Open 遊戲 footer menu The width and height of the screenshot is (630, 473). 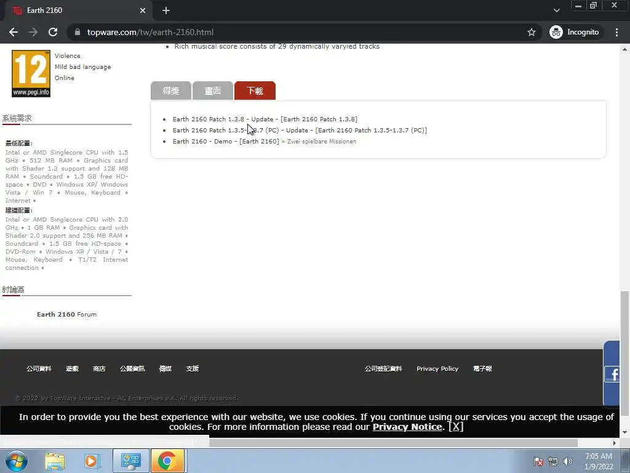(x=73, y=368)
